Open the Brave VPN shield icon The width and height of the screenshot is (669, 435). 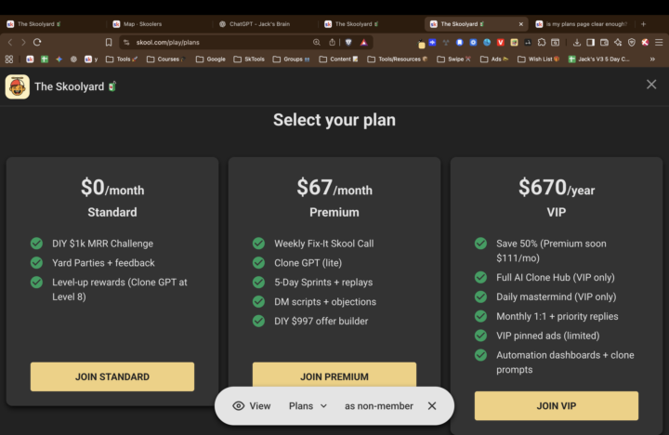tap(632, 42)
